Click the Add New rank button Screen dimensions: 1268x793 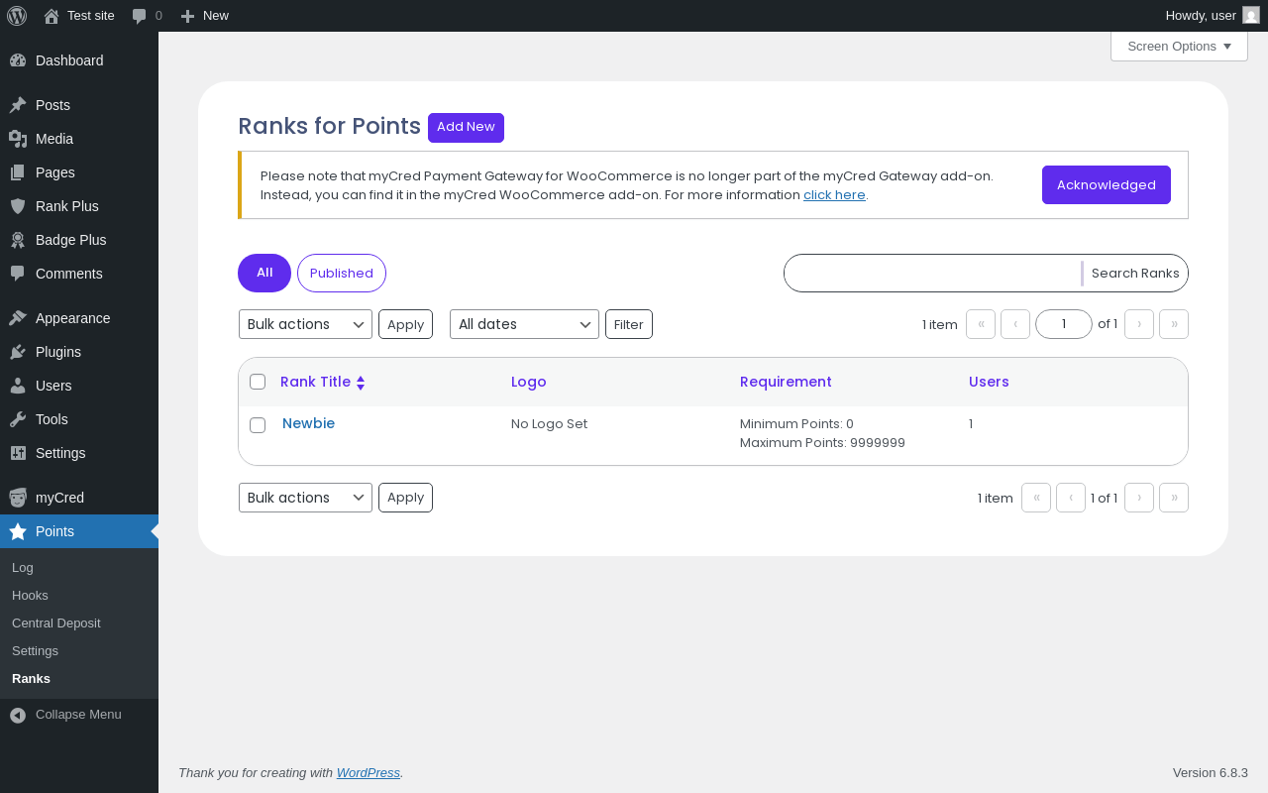466,127
